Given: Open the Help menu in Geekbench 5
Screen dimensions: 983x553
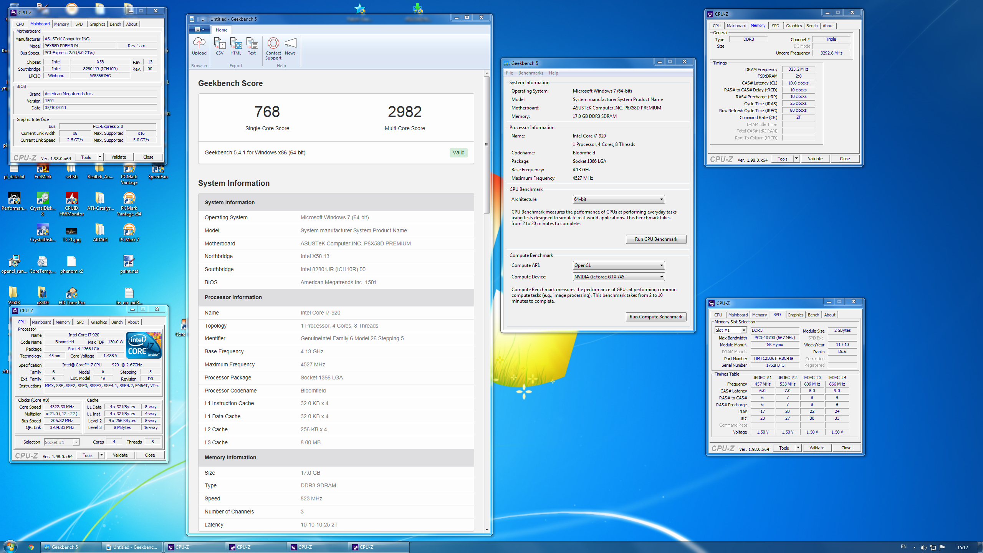Looking at the screenshot, I should click(553, 73).
